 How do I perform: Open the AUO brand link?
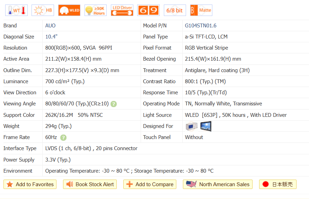(x=50, y=26)
